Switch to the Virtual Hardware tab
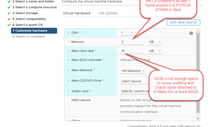The image size is (212, 127). (x=76, y=13)
